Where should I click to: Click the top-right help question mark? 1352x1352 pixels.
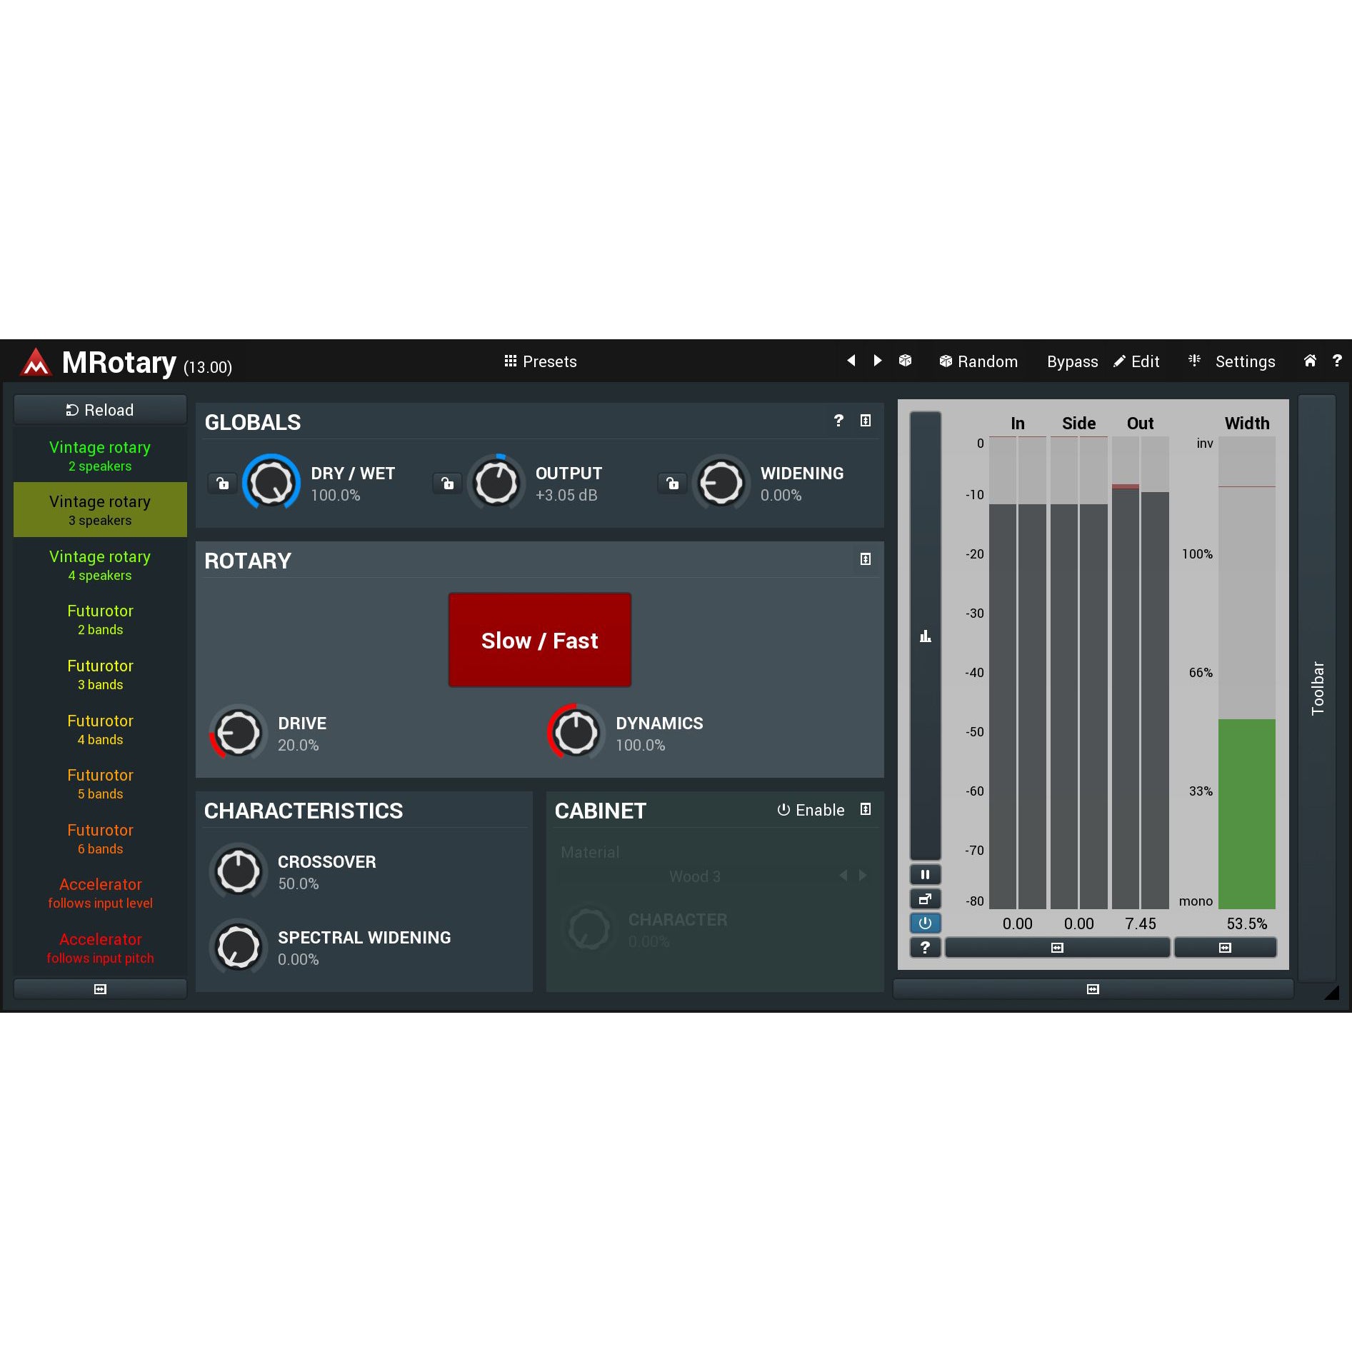[x=1337, y=361]
